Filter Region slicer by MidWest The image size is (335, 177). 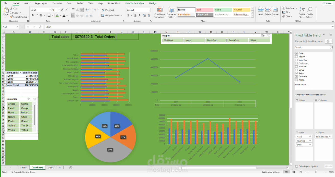point(173,40)
